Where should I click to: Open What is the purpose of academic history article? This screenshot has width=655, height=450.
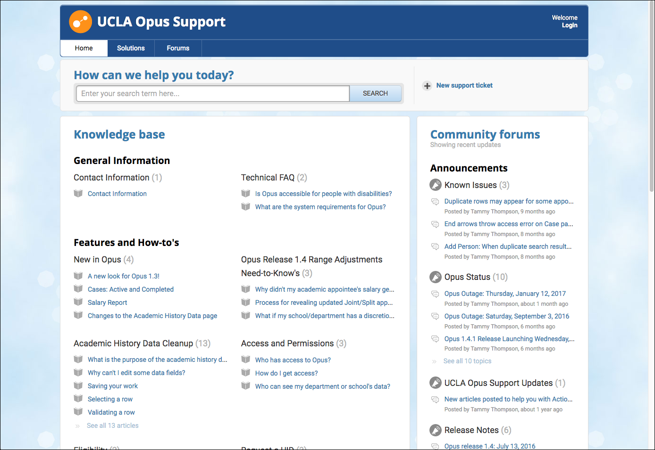pos(157,360)
